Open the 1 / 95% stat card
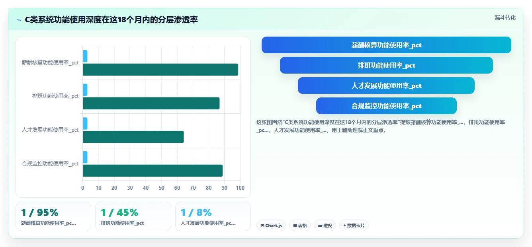 pyautogui.click(x=53, y=216)
